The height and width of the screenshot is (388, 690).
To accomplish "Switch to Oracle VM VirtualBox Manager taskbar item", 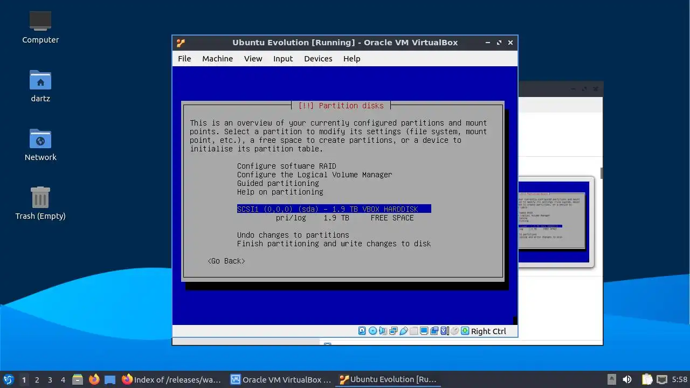I will click(281, 379).
